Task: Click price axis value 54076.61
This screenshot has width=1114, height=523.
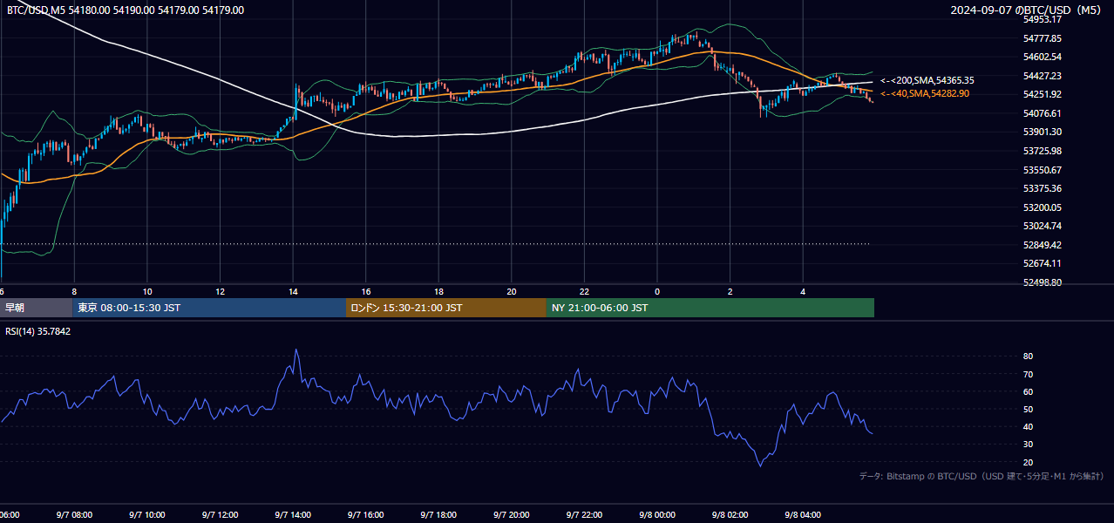Action: (x=1043, y=113)
